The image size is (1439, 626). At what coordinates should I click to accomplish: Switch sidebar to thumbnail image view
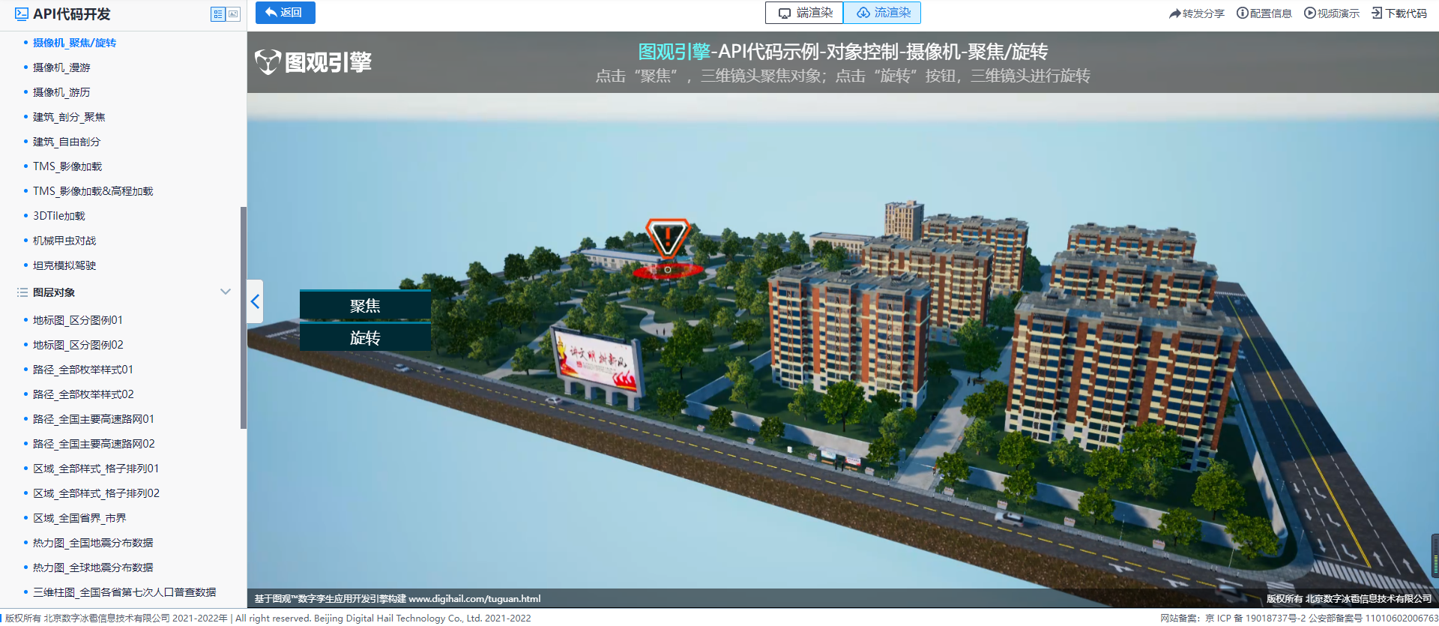(233, 14)
